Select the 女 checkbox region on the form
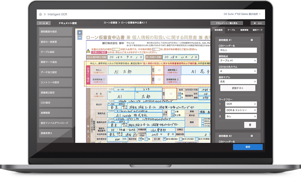The height and width of the screenshot is (177, 301). (x=180, y=98)
